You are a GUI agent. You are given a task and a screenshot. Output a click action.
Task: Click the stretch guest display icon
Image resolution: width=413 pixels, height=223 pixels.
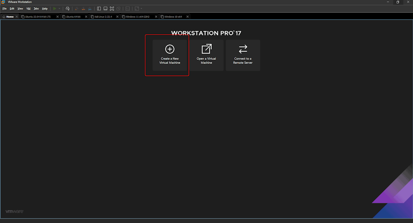pos(137,9)
